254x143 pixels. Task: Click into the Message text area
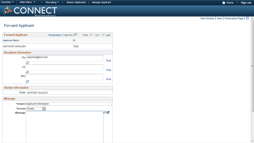(65, 127)
